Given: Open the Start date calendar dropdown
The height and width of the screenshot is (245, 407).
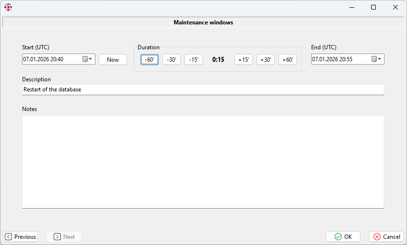Looking at the screenshot, I should 88,59.
